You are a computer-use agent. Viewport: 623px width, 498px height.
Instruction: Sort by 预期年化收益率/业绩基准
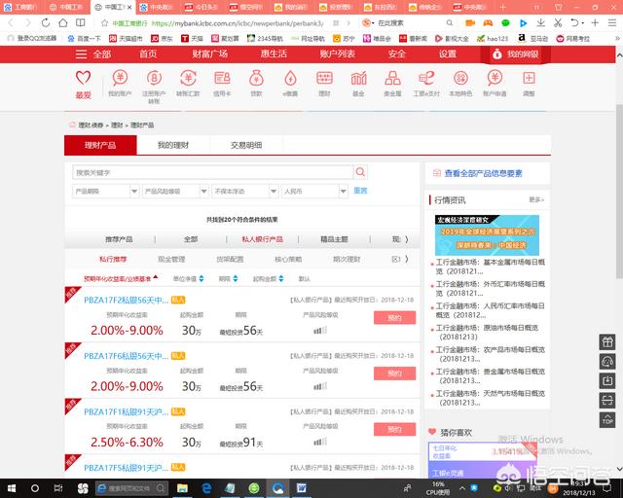click(121, 279)
